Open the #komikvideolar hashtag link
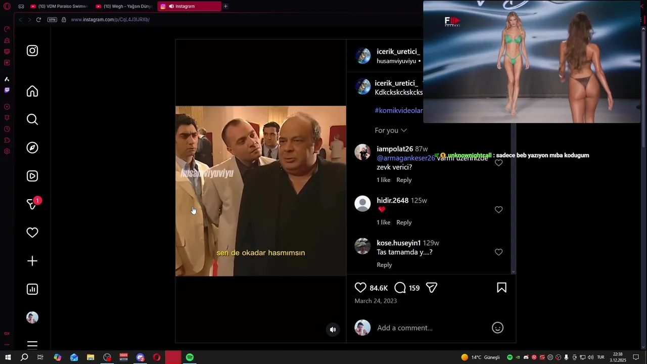647x364 pixels. point(399,110)
